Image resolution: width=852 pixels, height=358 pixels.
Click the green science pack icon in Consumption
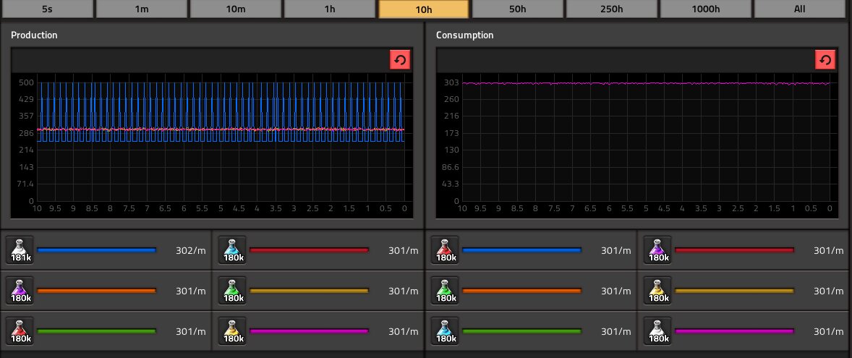click(445, 291)
